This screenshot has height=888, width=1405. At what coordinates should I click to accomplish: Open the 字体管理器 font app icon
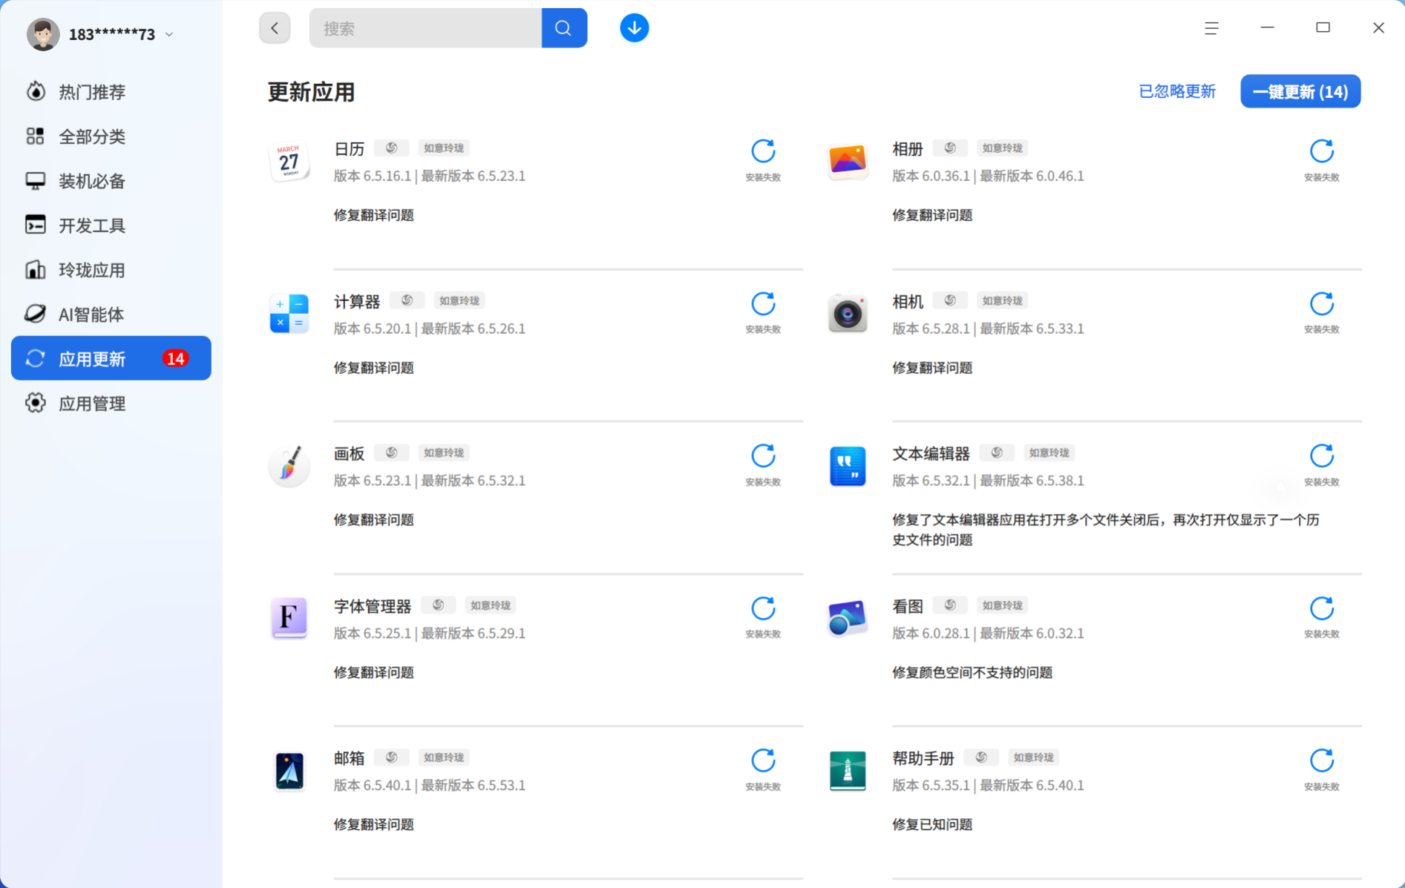[289, 618]
